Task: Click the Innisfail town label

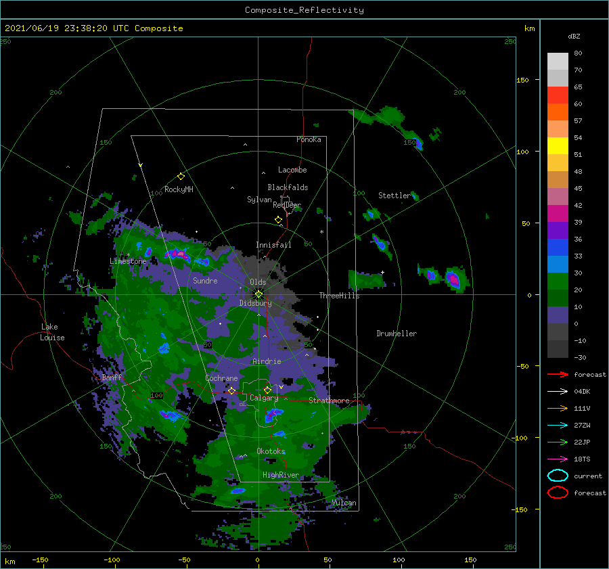Action: coord(273,245)
